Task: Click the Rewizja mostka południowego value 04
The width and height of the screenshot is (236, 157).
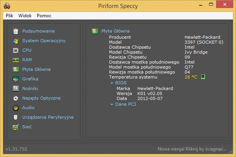Action: [x=187, y=72]
